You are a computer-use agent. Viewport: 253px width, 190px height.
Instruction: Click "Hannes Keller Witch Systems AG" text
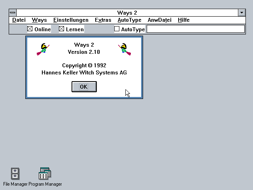[x=84, y=72]
